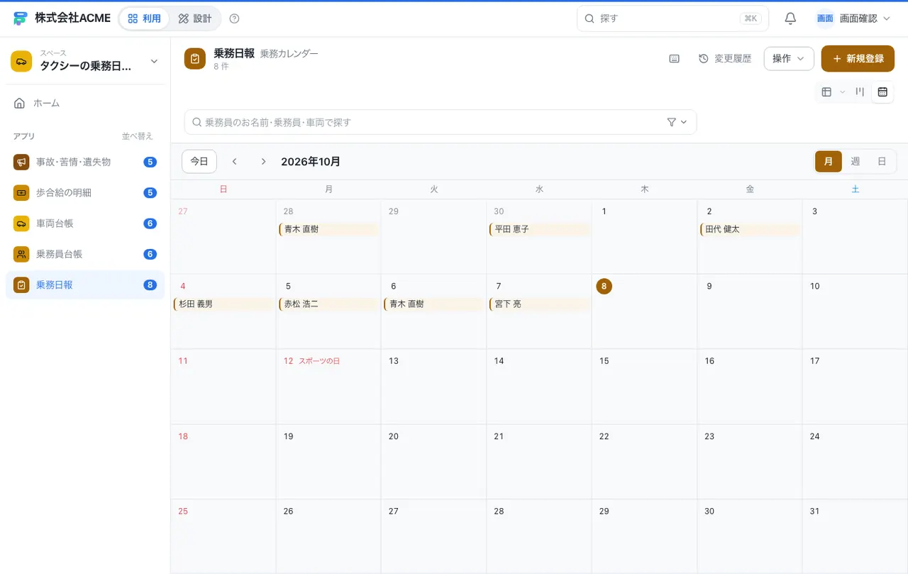This screenshot has width=908, height=574.
Task: Go to next month arrow
Action: coord(263,162)
